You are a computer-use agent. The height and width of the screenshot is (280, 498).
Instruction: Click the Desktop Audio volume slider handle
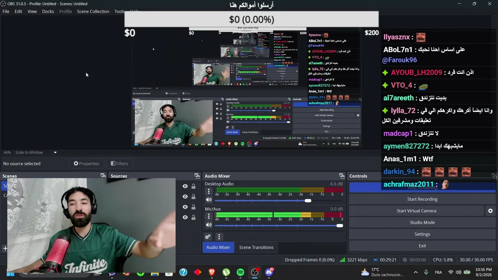click(308, 201)
